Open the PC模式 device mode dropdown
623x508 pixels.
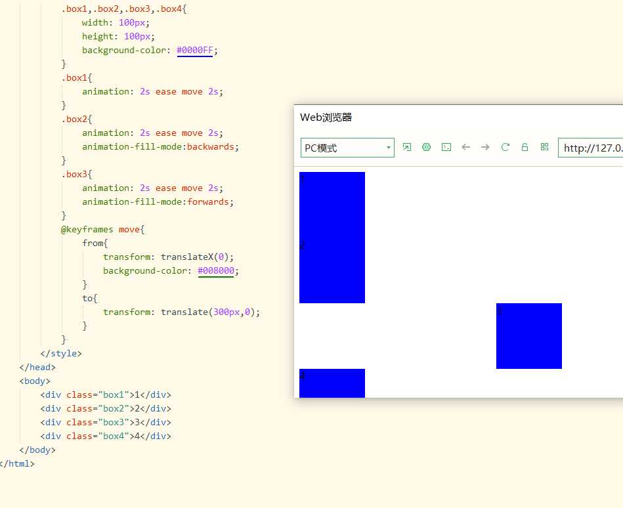347,148
